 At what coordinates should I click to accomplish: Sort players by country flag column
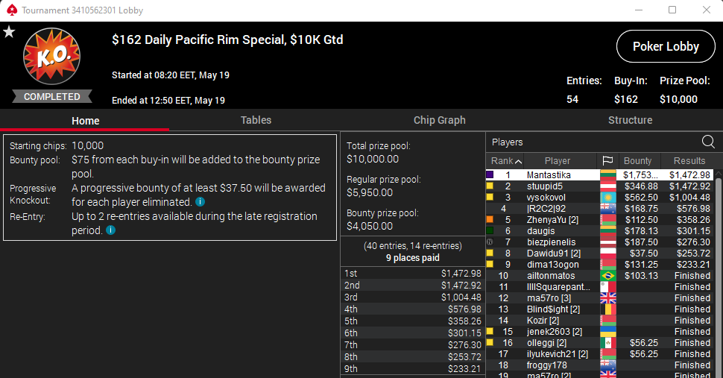(x=608, y=160)
